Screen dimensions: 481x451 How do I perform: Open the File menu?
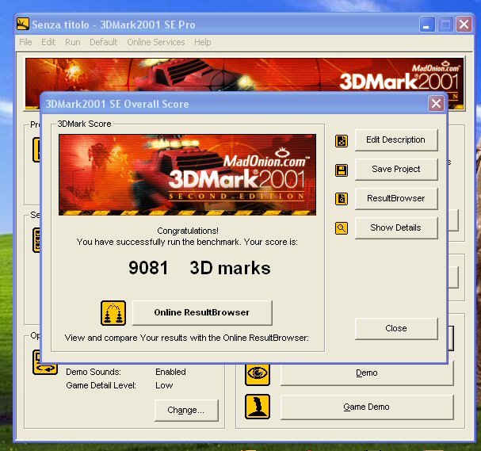click(25, 42)
